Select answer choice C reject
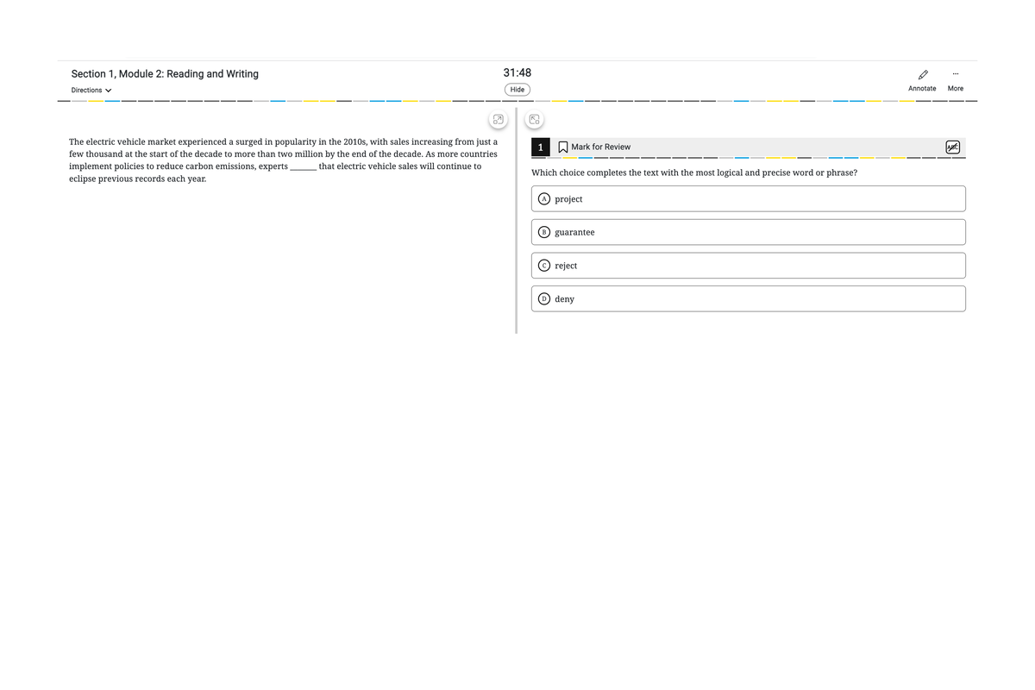 [749, 266]
